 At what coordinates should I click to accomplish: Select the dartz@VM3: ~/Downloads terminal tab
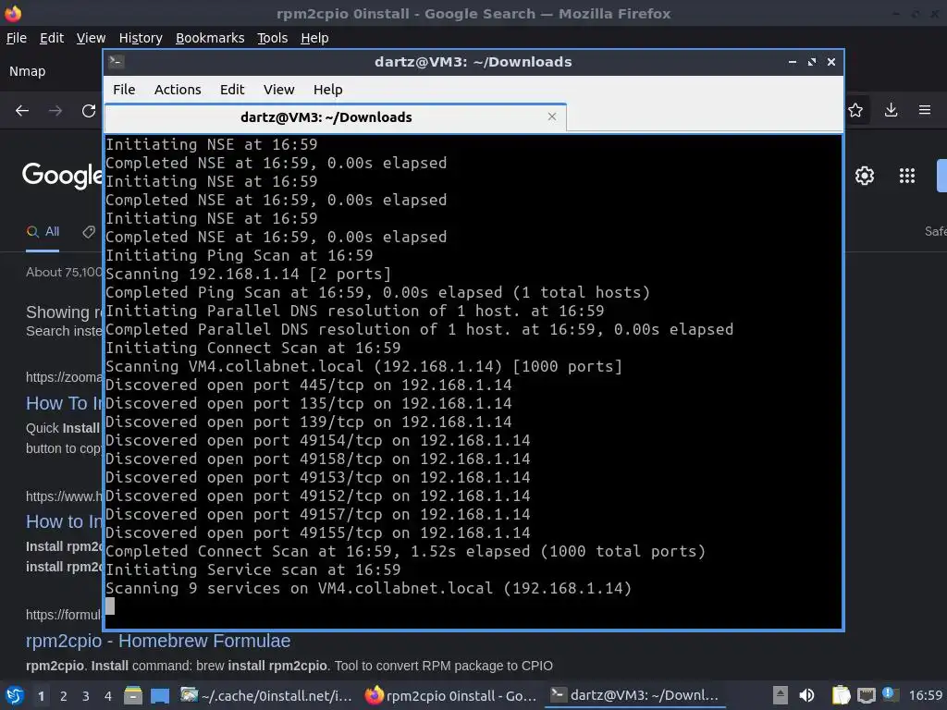point(335,117)
